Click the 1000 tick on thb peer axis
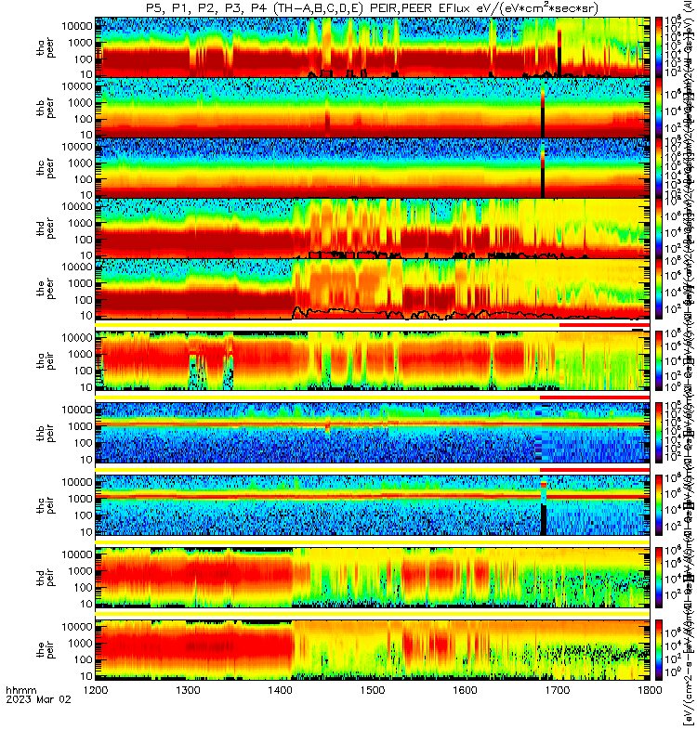 click(80, 103)
